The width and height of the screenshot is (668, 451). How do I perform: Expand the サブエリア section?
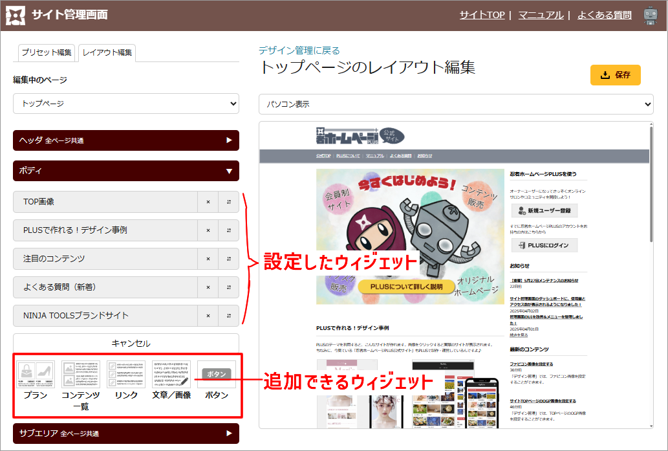click(x=126, y=434)
